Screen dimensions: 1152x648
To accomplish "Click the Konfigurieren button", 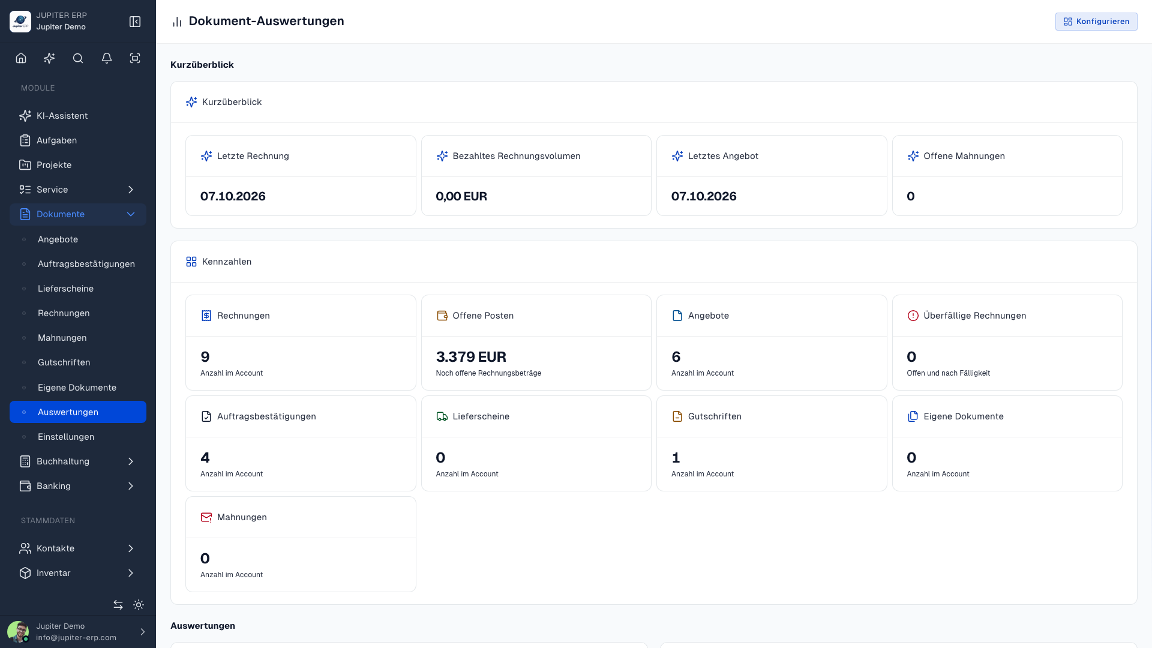I will [x=1096, y=22].
